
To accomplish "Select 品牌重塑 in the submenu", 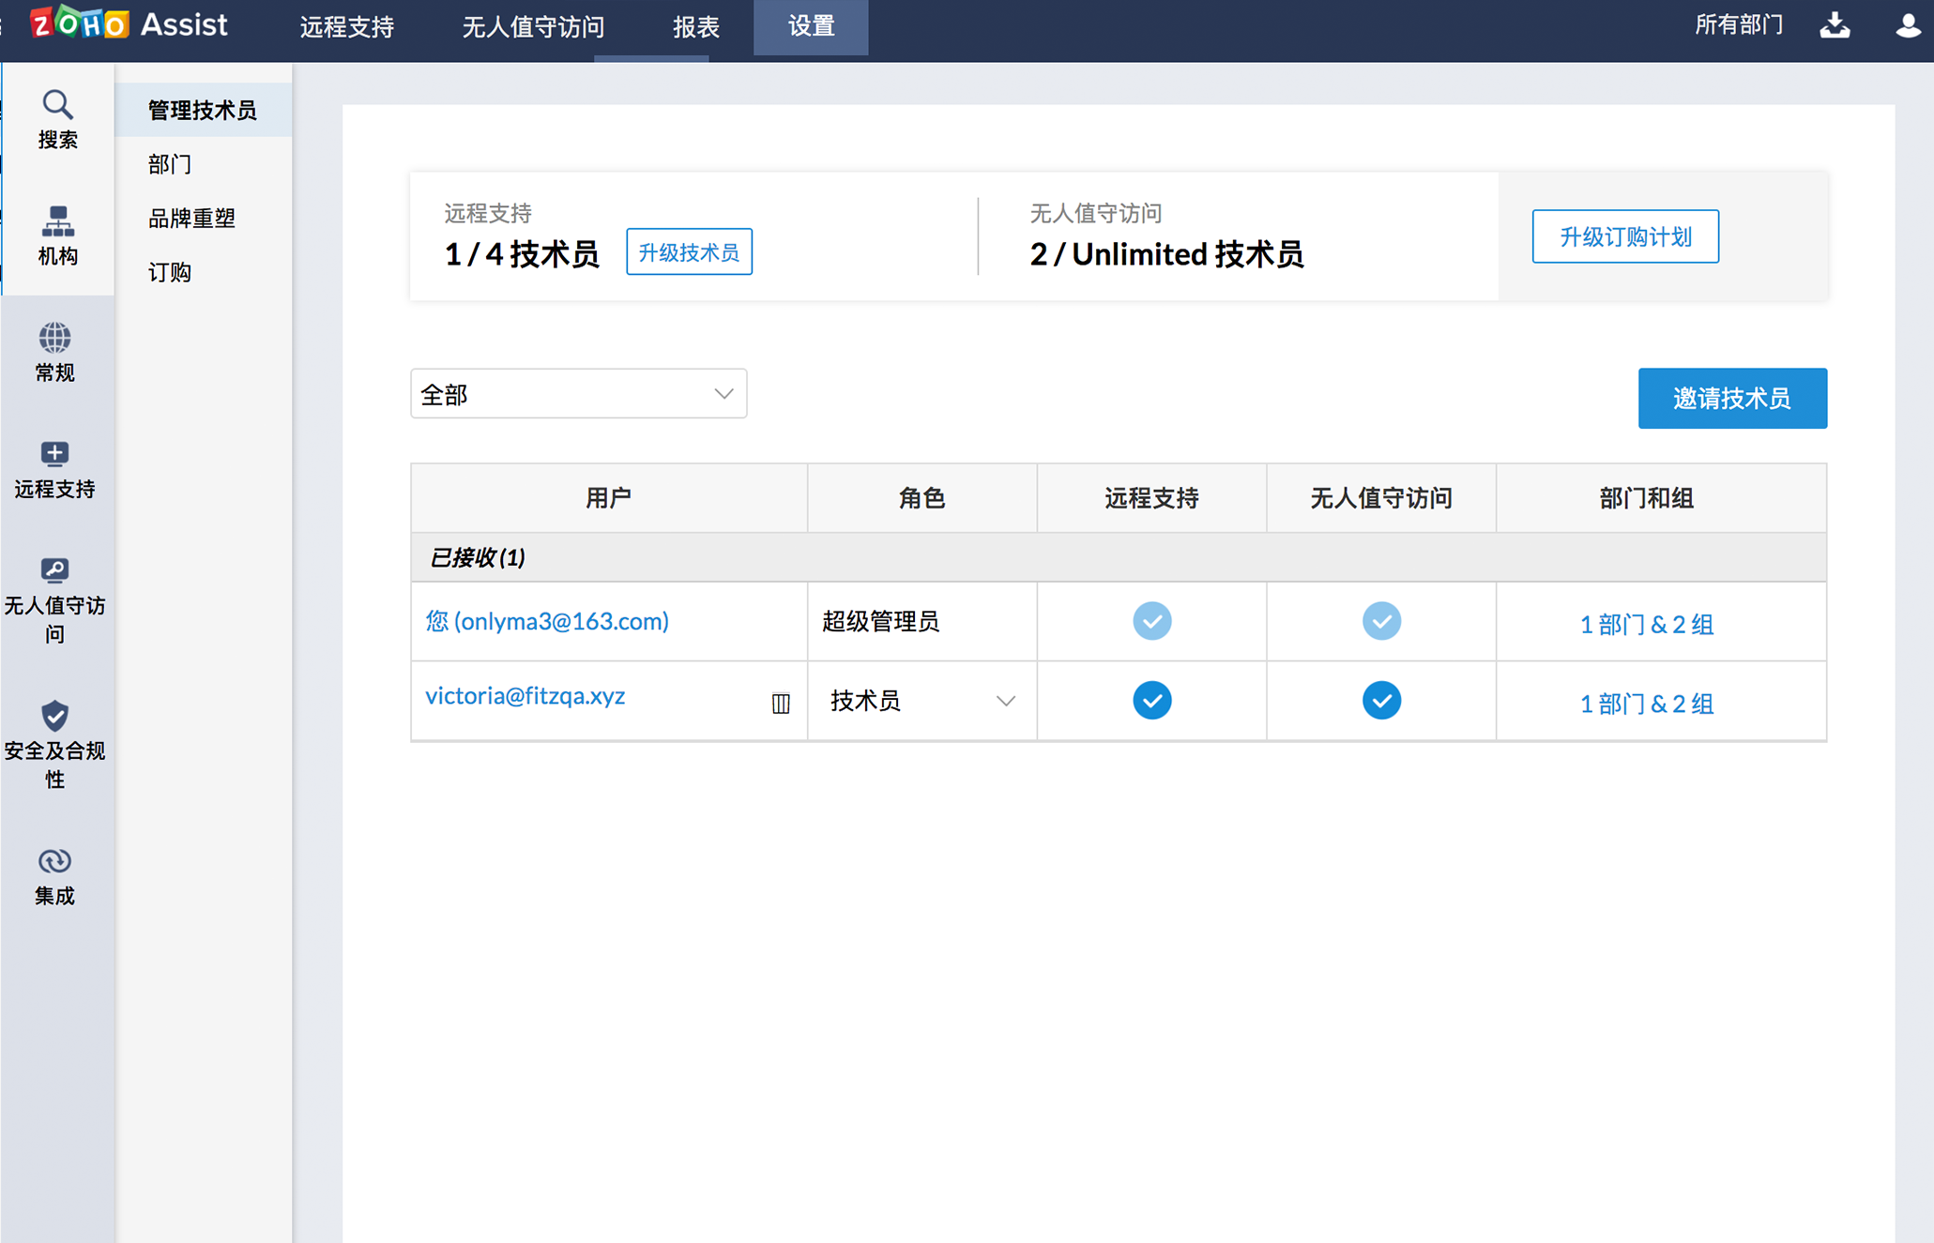I will coord(191,219).
